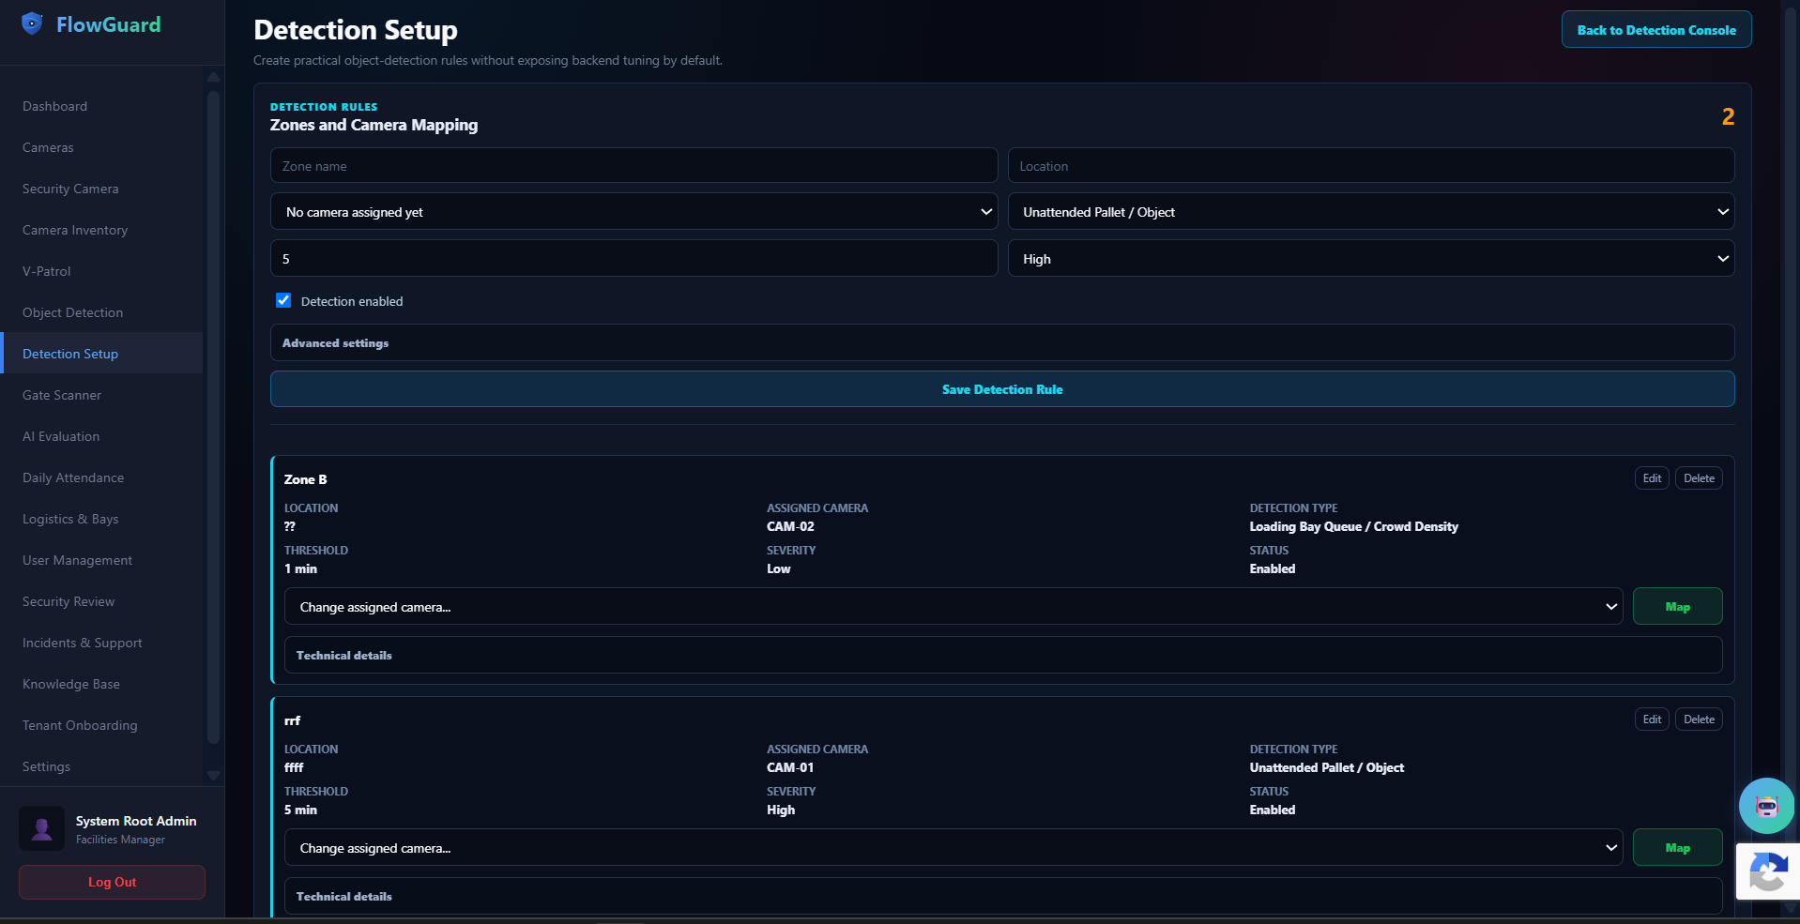Open Logistics & Bays page
This screenshot has height=924, width=1800.
pos(101,519)
